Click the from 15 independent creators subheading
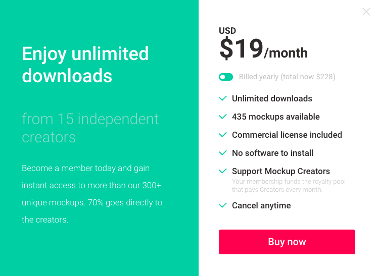Screen dimensions: 377x276 tap(90, 128)
